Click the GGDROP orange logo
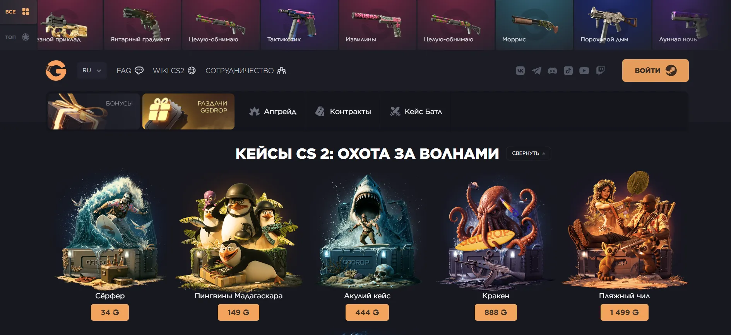 point(56,70)
